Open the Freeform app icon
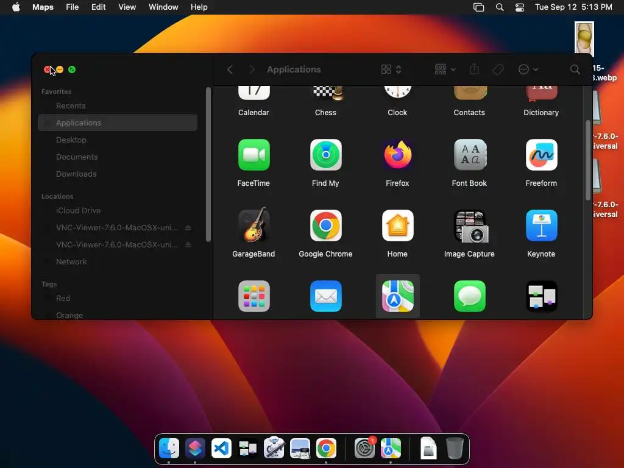This screenshot has width=624, height=468. click(x=541, y=155)
